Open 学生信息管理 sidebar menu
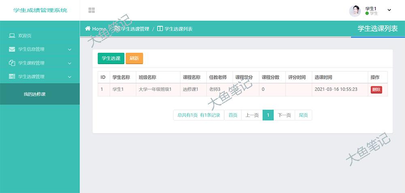 (x=40, y=49)
